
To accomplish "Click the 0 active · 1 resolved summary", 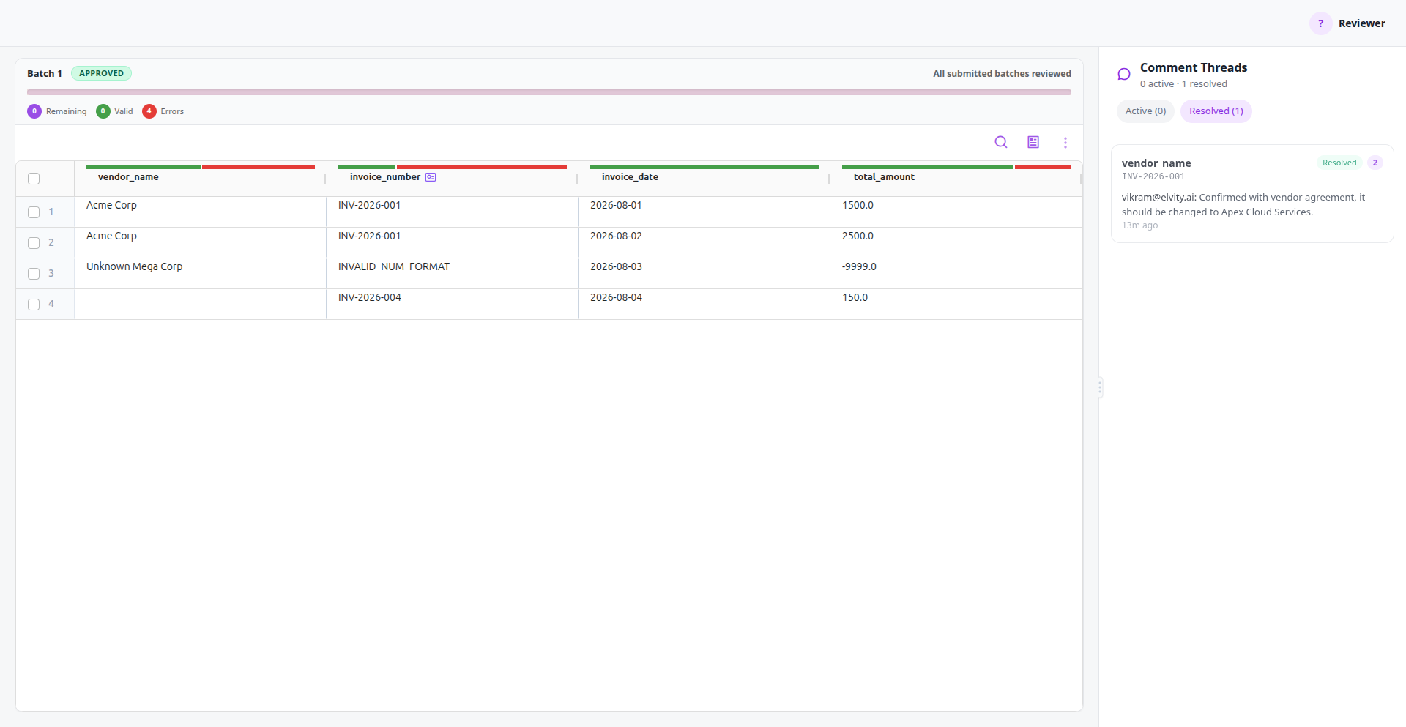I will (1183, 84).
